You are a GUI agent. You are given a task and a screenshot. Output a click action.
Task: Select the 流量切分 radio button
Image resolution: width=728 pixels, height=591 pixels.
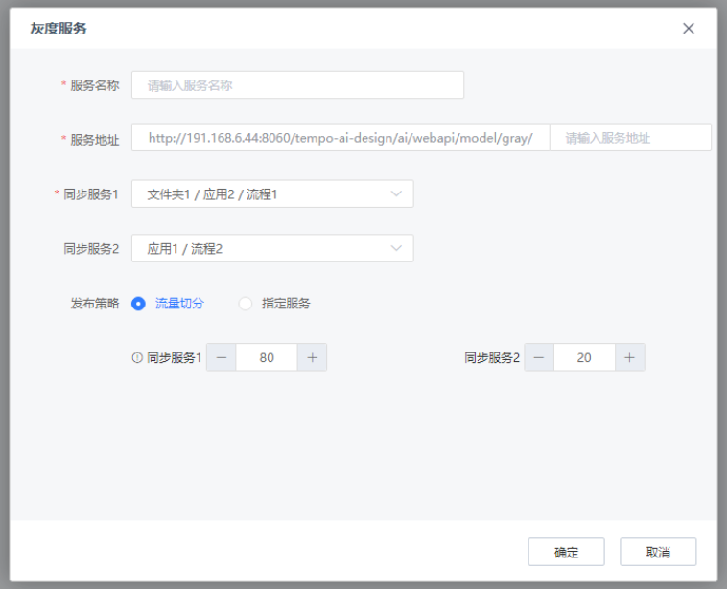[138, 304]
